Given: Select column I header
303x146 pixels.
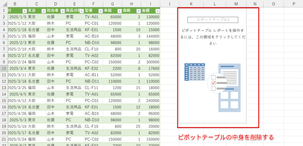Looking at the screenshot, I should 150,3.
